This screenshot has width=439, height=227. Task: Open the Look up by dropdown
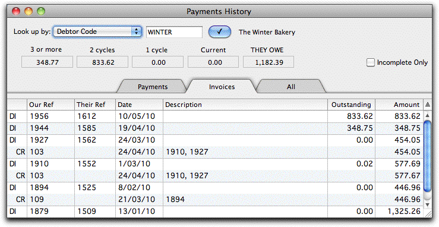click(x=97, y=31)
